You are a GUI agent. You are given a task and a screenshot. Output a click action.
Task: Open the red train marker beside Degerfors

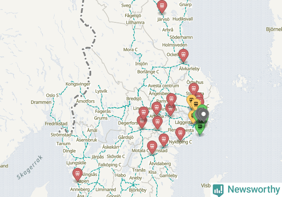click(x=142, y=121)
